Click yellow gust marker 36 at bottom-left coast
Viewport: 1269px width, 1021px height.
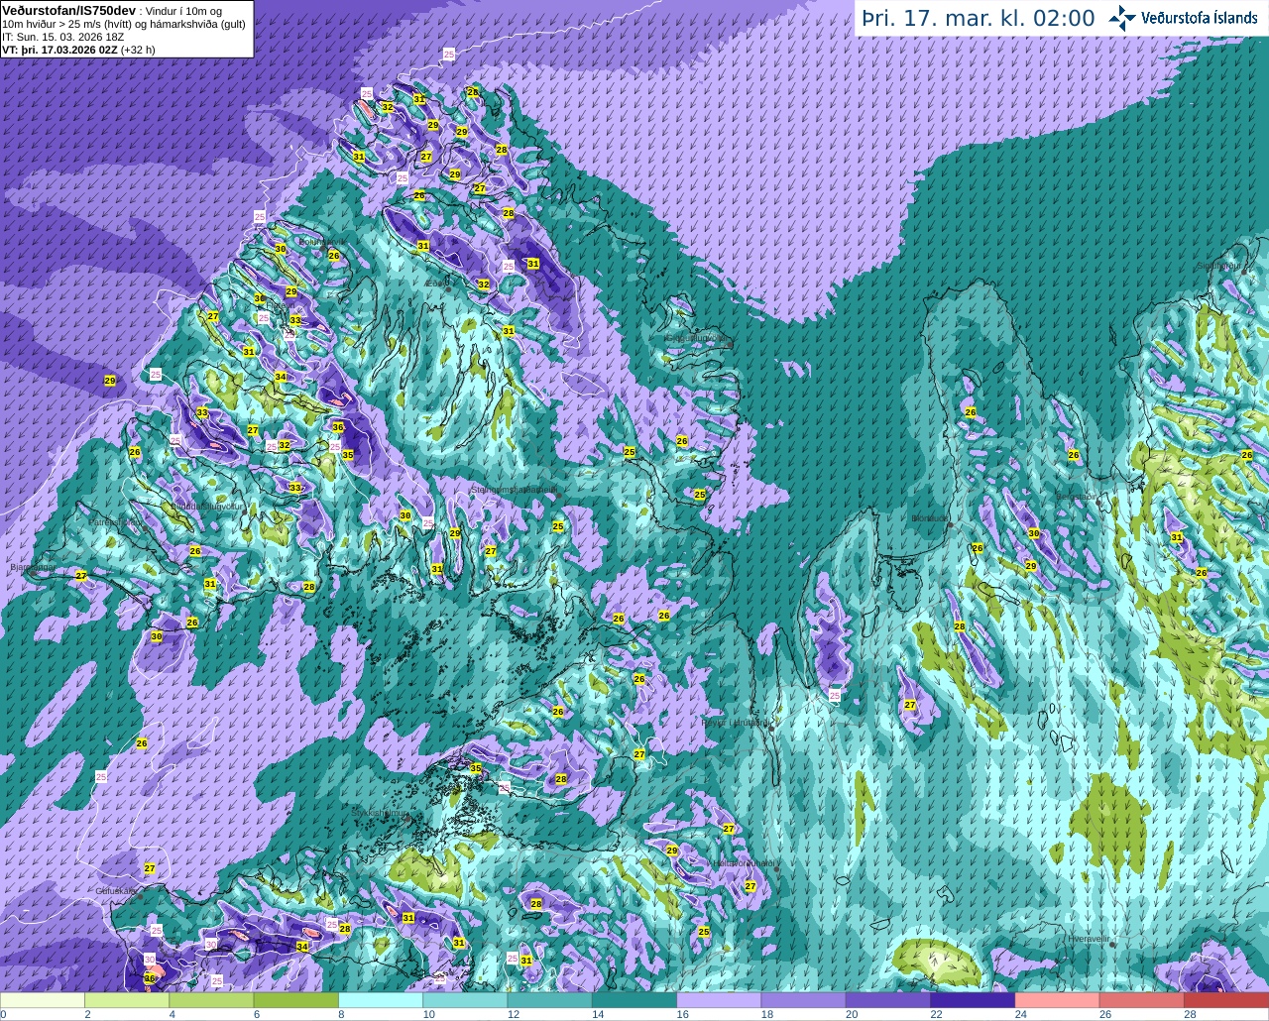[150, 978]
